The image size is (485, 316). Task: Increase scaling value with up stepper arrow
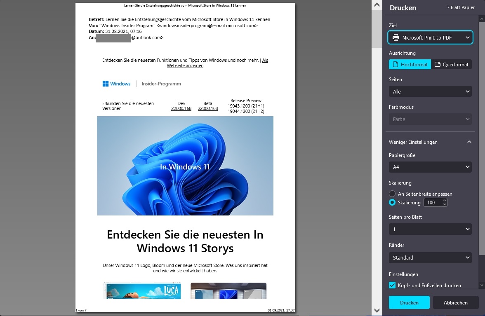click(x=444, y=201)
